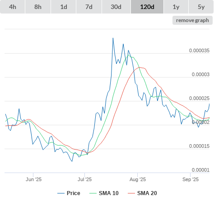Click the Aug '25 axis label

tap(138, 179)
